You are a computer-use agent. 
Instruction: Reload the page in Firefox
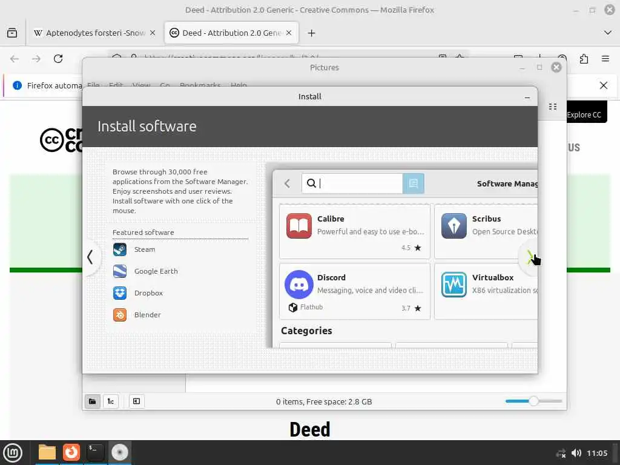(58, 59)
